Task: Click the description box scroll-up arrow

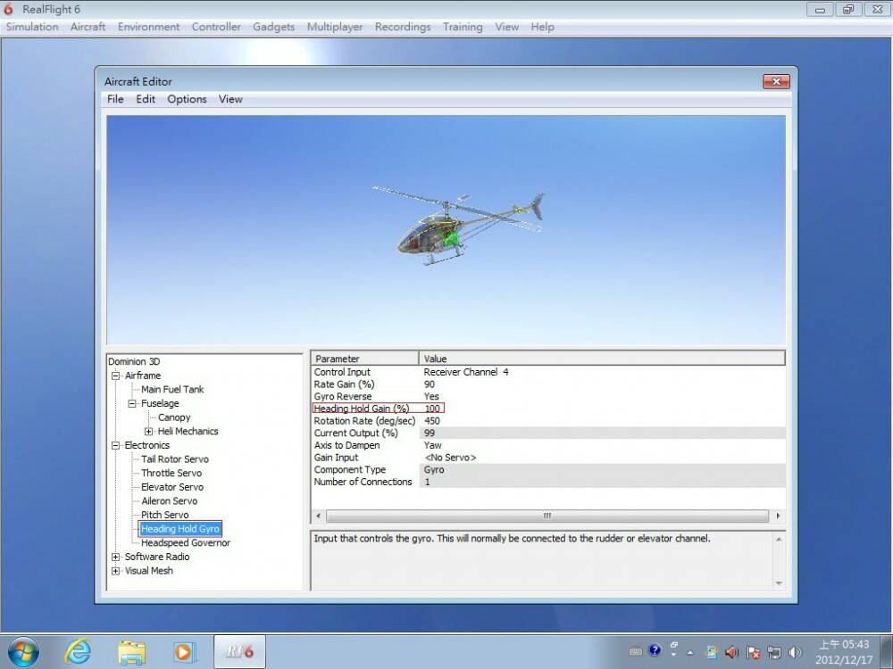Action: (779, 540)
